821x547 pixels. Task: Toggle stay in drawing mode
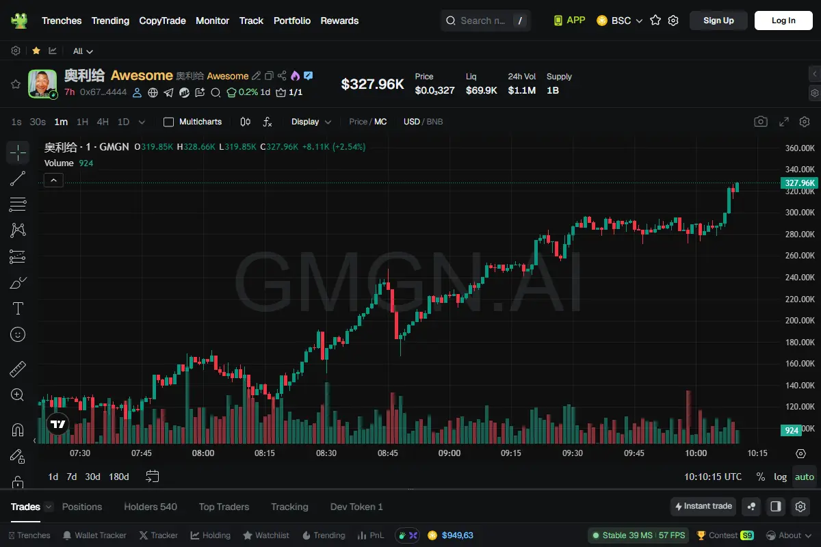point(18,456)
